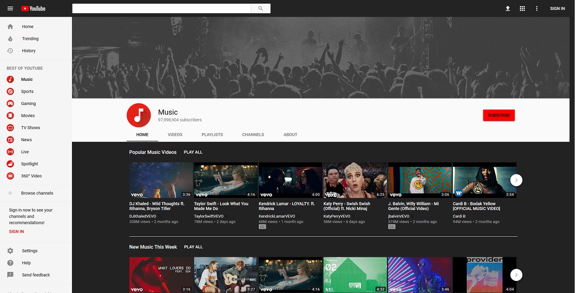Screen dimensions: 575x293
Task: Click the Movies film icon
Action: pyautogui.click(x=10, y=116)
